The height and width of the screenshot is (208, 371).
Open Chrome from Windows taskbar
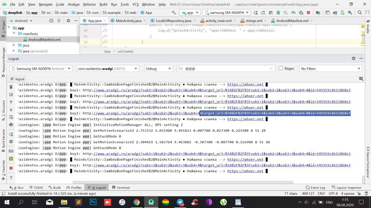(x=137, y=202)
